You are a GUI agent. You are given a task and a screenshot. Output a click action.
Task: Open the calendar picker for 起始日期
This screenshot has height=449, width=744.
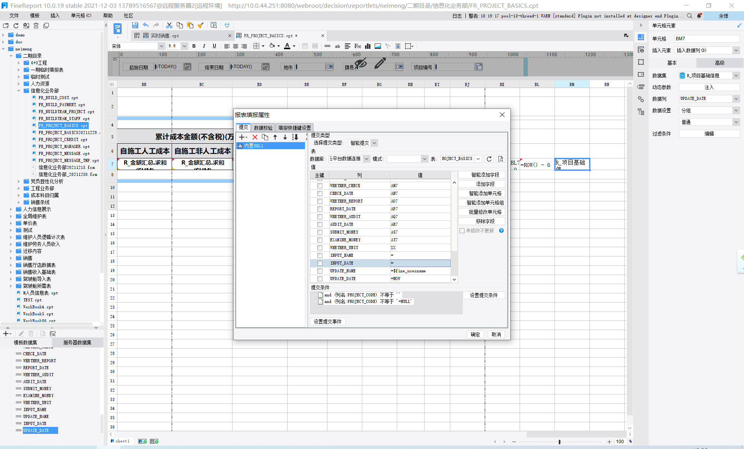click(188, 67)
